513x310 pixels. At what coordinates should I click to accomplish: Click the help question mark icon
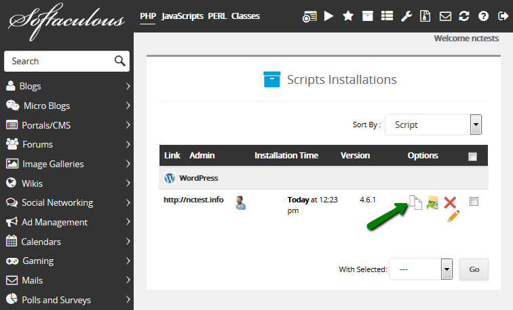tap(484, 16)
